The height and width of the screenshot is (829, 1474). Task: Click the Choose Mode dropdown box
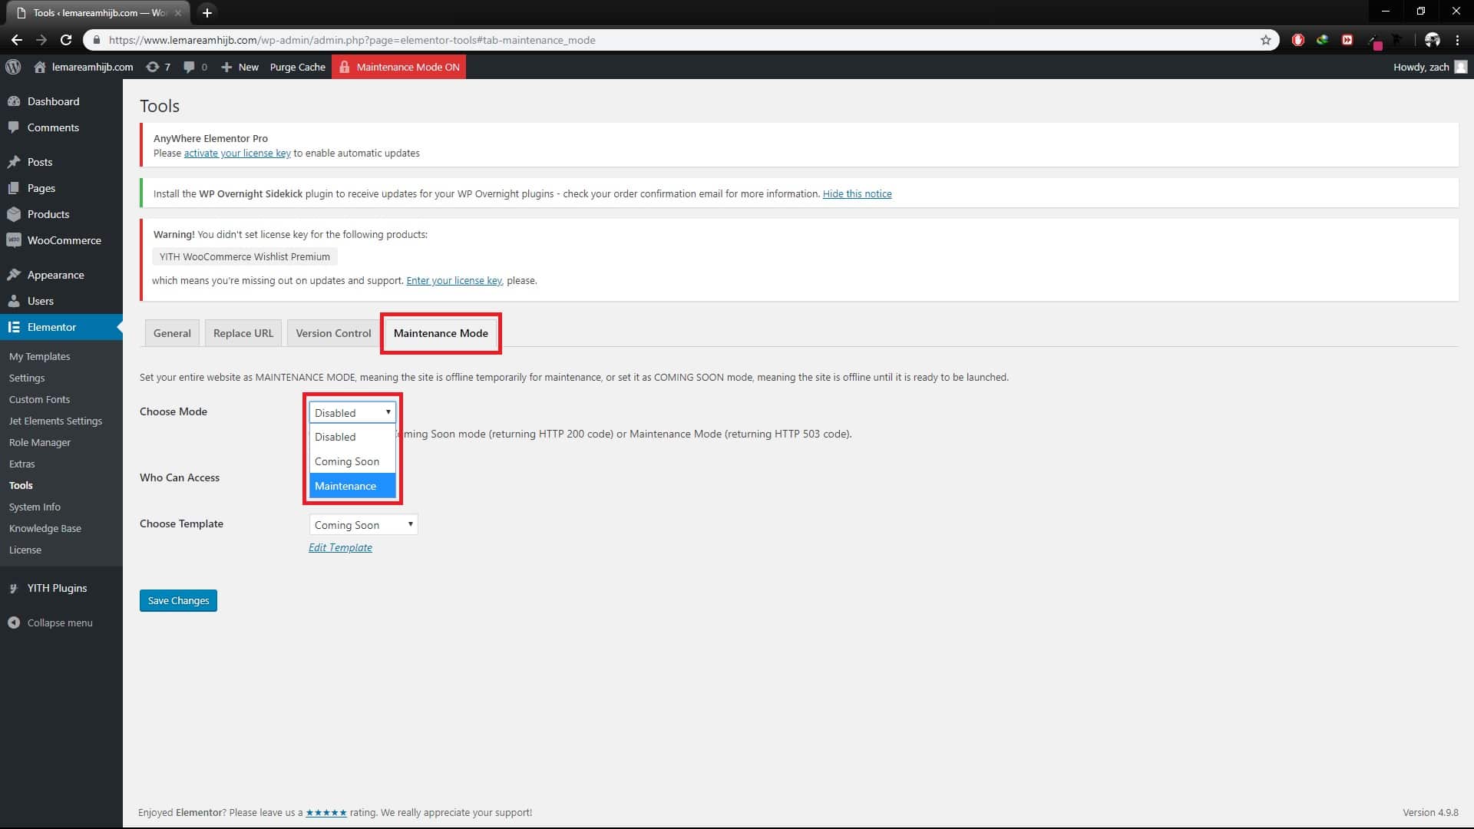point(352,412)
